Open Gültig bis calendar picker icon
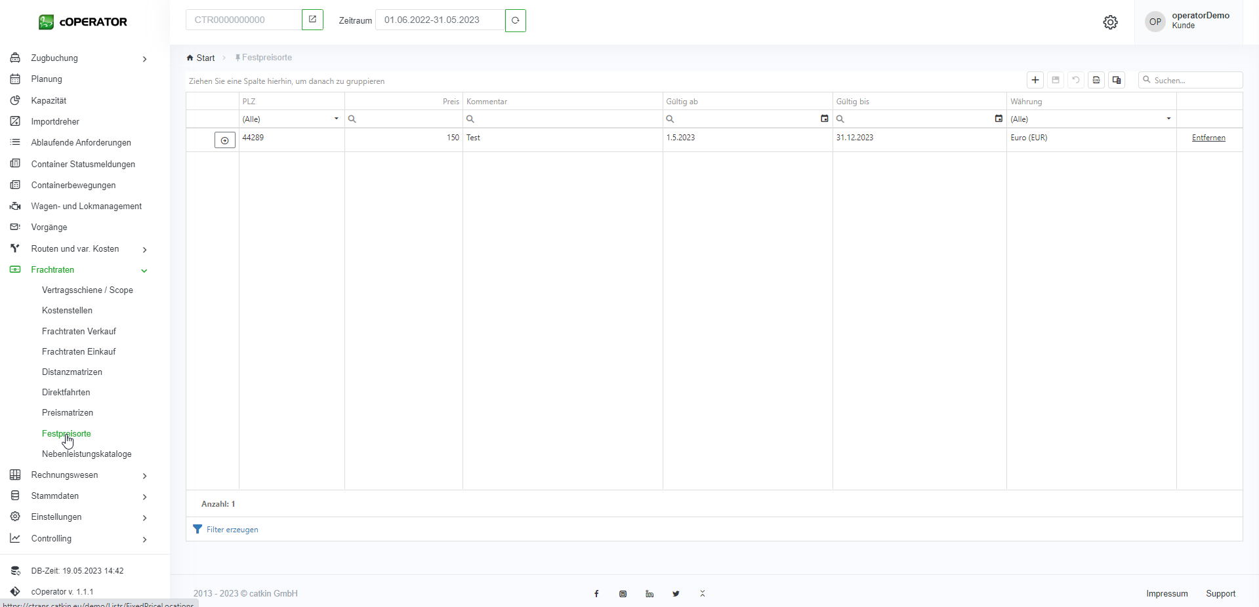The height and width of the screenshot is (607, 1259). point(999,119)
